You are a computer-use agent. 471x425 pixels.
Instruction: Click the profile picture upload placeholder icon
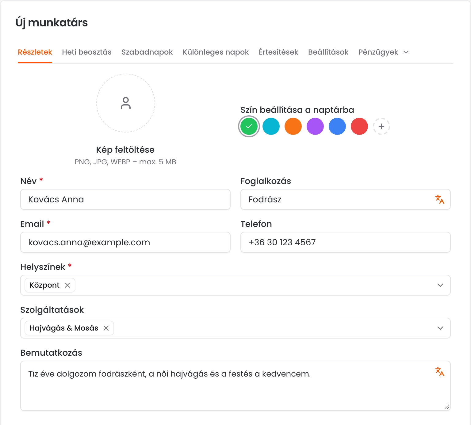click(126, 103)
